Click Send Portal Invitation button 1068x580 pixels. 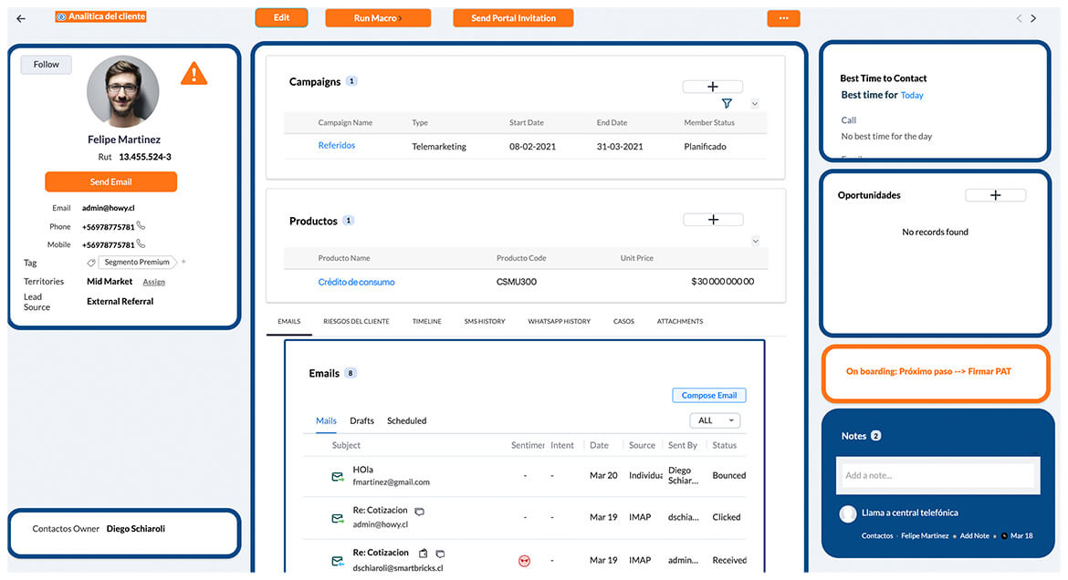[513, 18]
